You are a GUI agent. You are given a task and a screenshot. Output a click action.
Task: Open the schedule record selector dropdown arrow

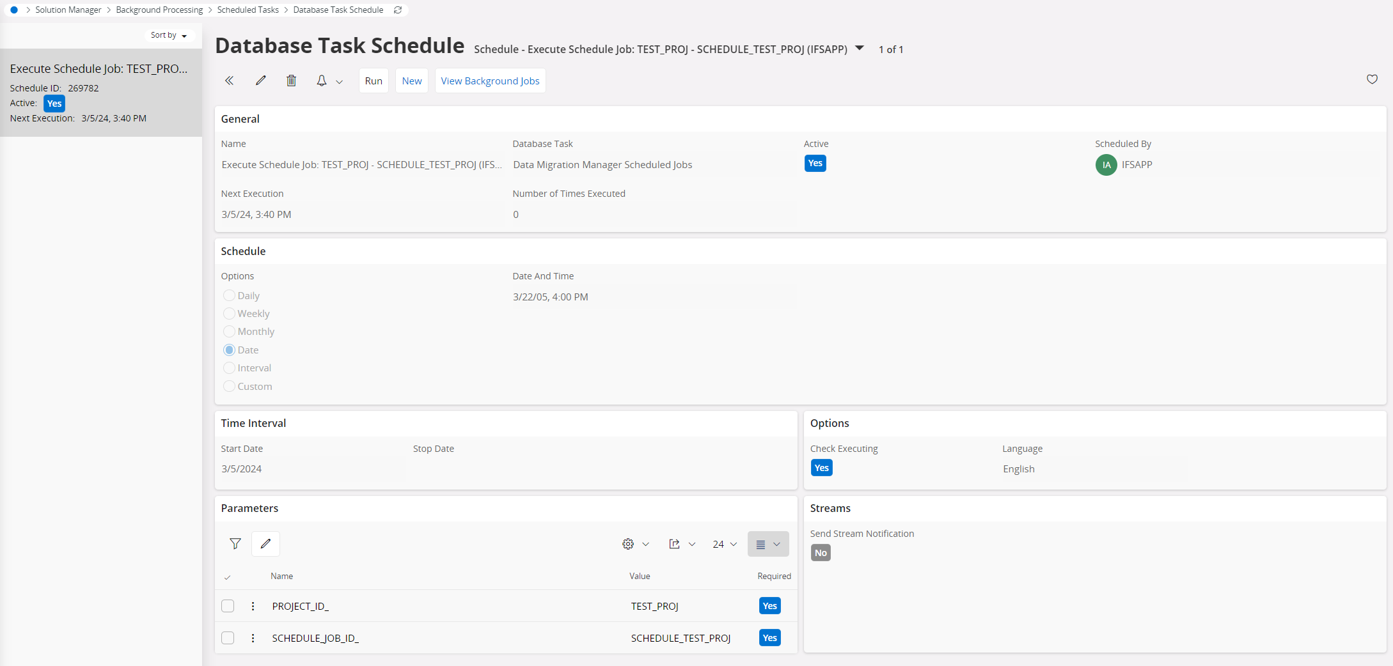click(860, 49)
